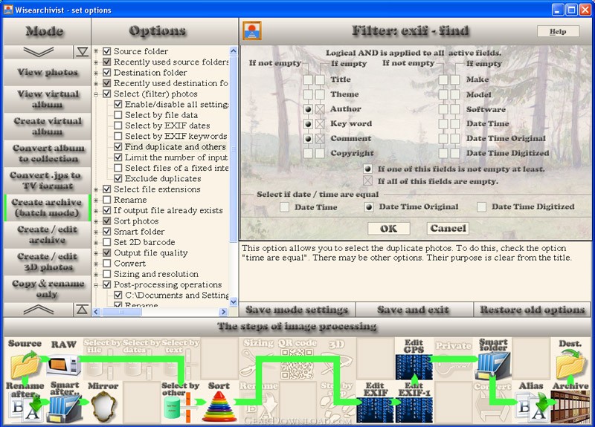Select 'If all of this fields are empty' option
The width and height of the screenshot is (595, 427).
tap(367, 180)
